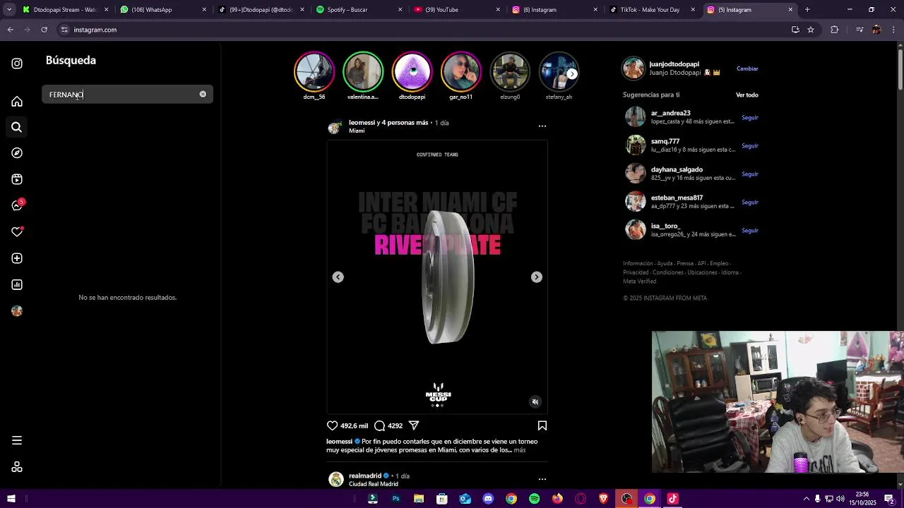Viewport: 904px width, 508px height.
Task: Open realmadrid profile link
Action: (x=365, y=476)
